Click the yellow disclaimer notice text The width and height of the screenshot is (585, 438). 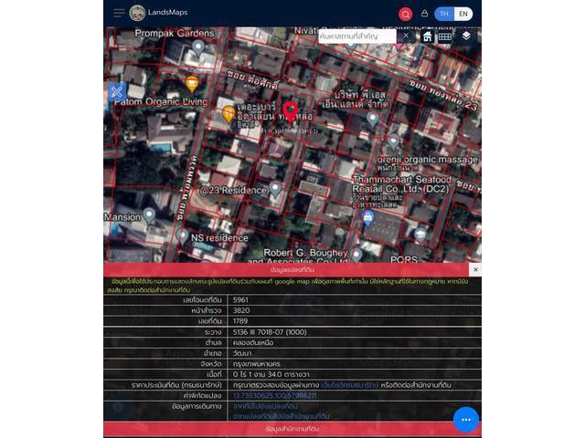287,286
